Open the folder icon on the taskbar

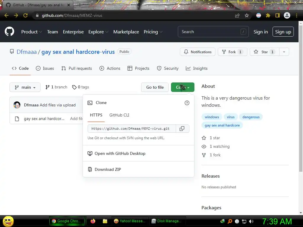point(105,221)
